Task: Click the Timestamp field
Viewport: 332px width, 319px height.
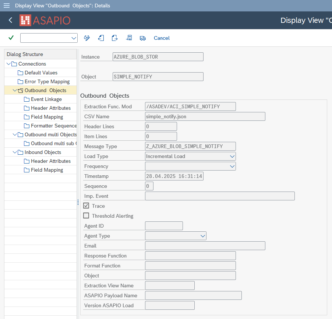Action: point(174,176)
